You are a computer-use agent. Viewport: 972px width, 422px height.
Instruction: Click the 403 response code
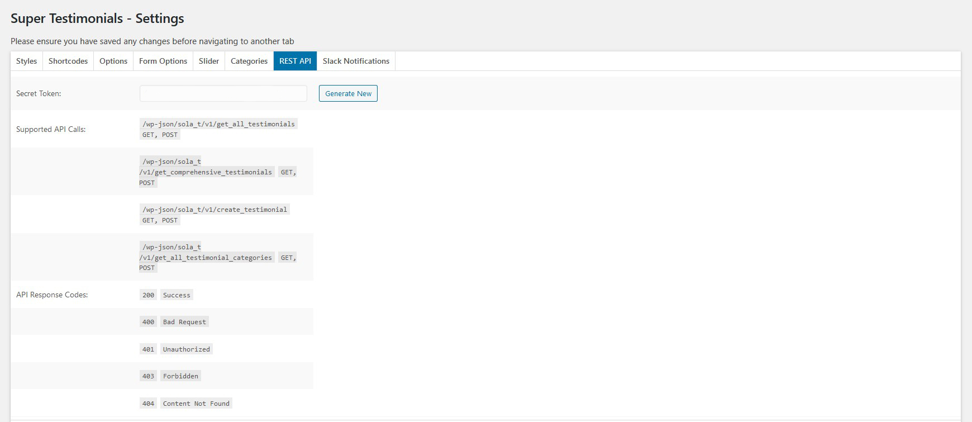tap(148, 376)
